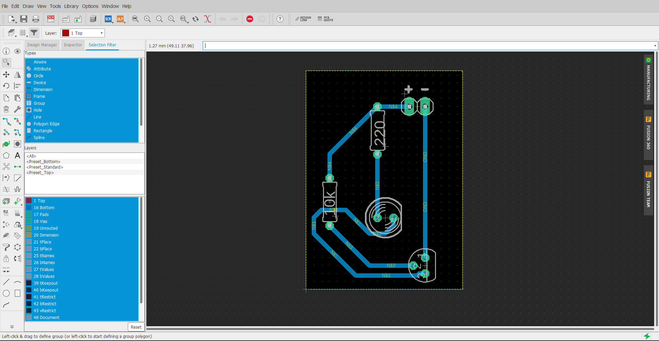Screen dimensions: 659x341
Task: Expand the Fusion Team side panel
Action: (648, 190)
